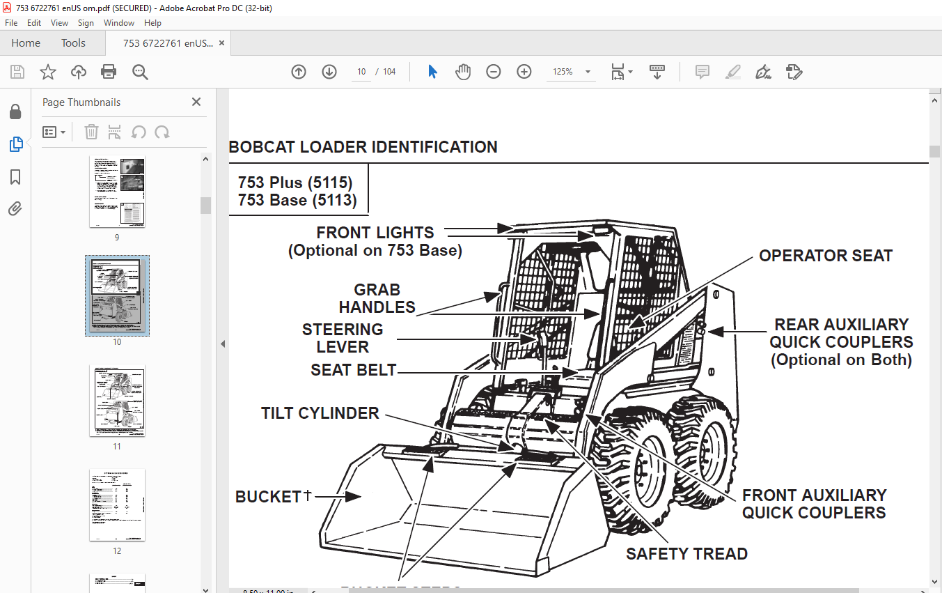Image resolution: width=942 pixels, height=593 pixels.
Task: Click the document vertical scrollbar thumb
Action: (x=934, y=152)
